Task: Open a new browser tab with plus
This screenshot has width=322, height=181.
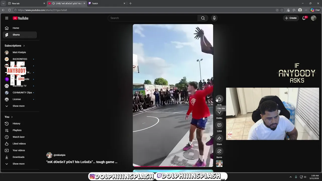Action: tap(130, 3)
